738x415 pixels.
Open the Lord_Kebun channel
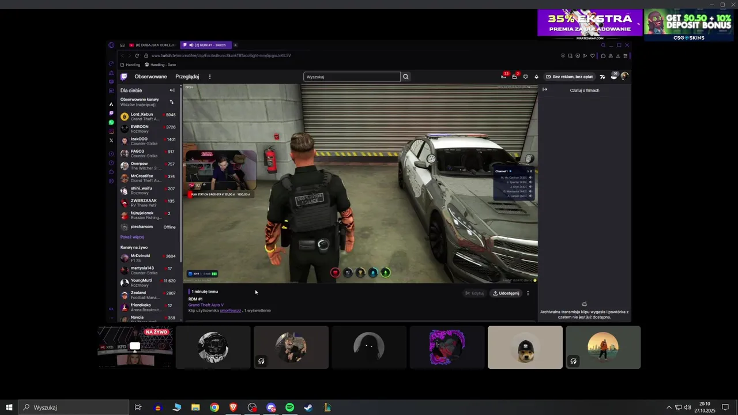[149, 116]
